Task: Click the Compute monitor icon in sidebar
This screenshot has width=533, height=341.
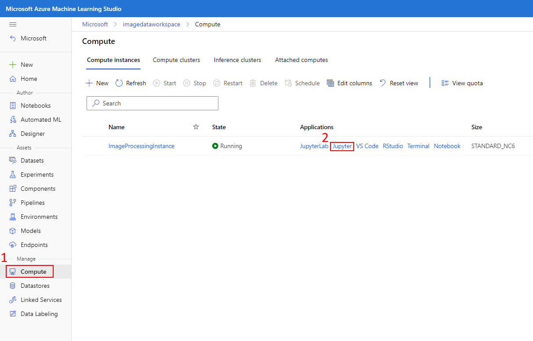Action: point(13,272)
